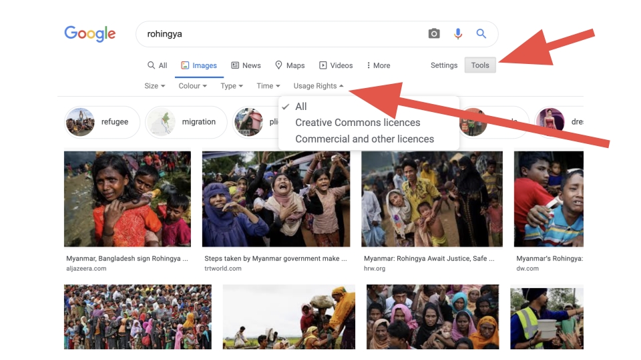Screen dimensions: 641x360
Task: Click the blue magnifier search icon
Action: coord(481,34)
